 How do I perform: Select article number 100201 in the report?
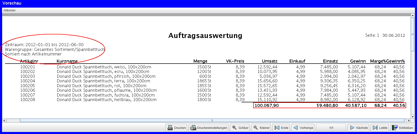(28, 67)
